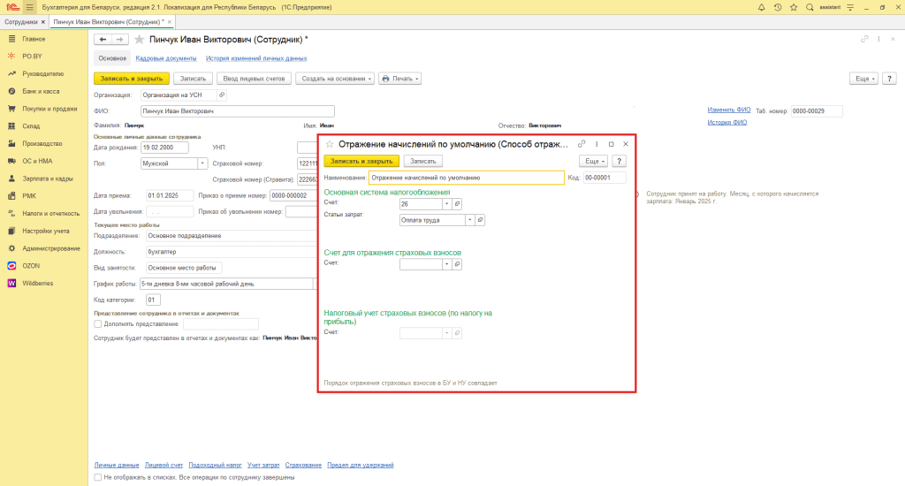
Task: Open Печать dropdown button
Action: point(400,79)
